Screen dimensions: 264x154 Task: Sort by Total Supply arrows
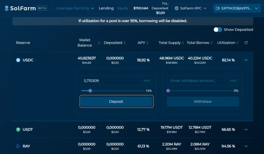pos(183,43)
